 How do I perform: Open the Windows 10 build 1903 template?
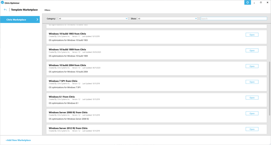(252, 35)
